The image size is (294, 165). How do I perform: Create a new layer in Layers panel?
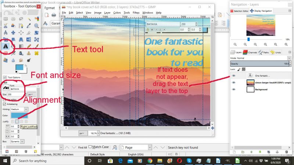pyautogui.click(x=234, y=151)
